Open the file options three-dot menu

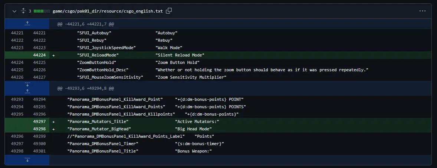pos(423,11)
